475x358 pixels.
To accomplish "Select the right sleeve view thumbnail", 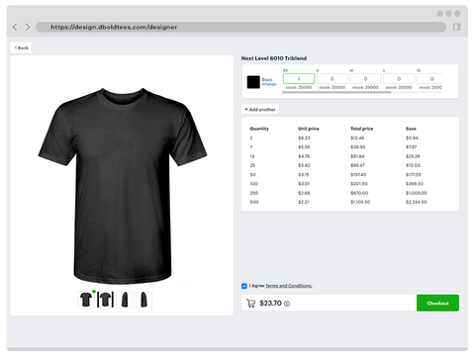I will pos(143,300).
